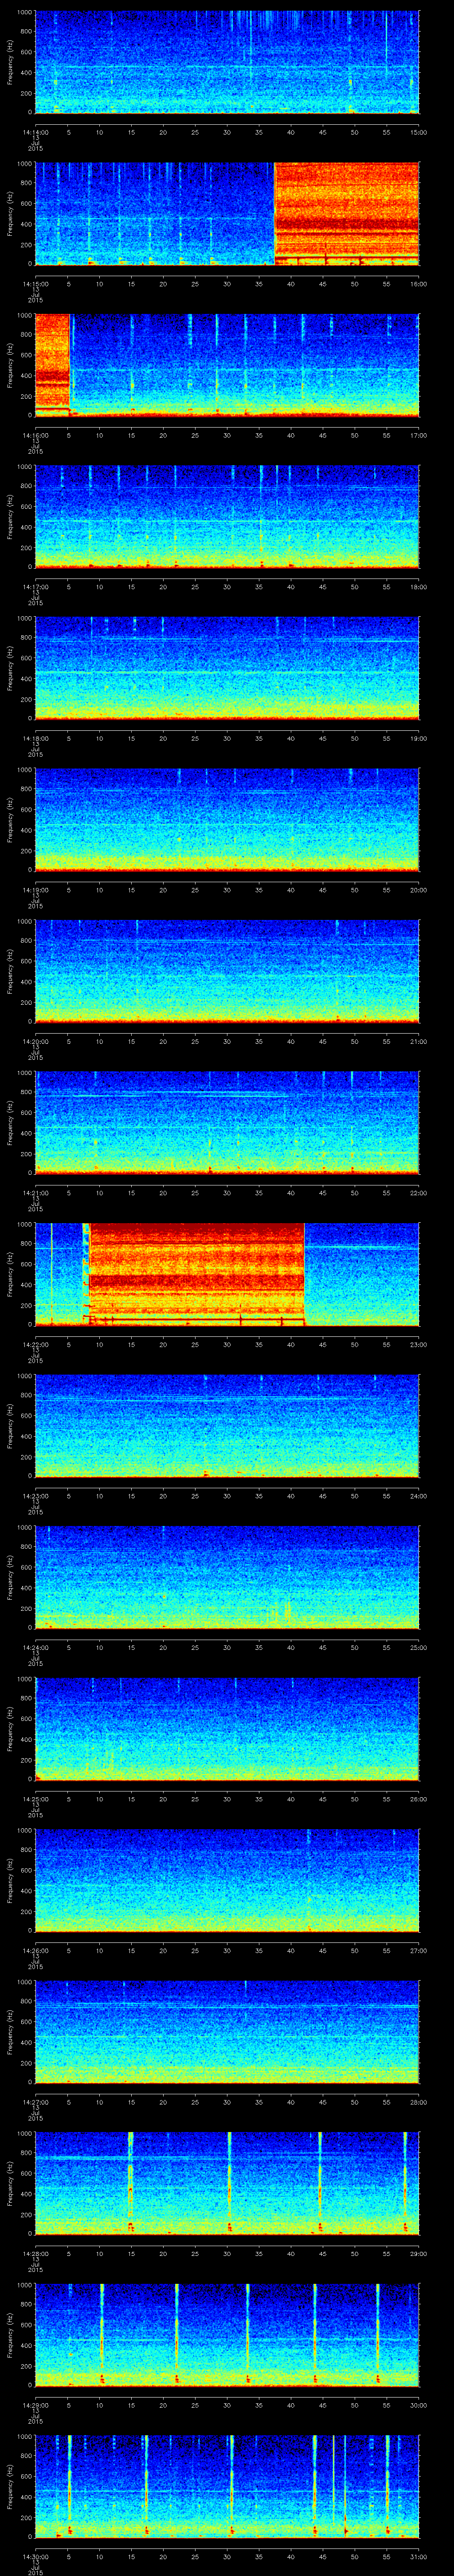Click the 25:00 end time label
Screen dimensions: 454x2576
tap(419, 1647)
